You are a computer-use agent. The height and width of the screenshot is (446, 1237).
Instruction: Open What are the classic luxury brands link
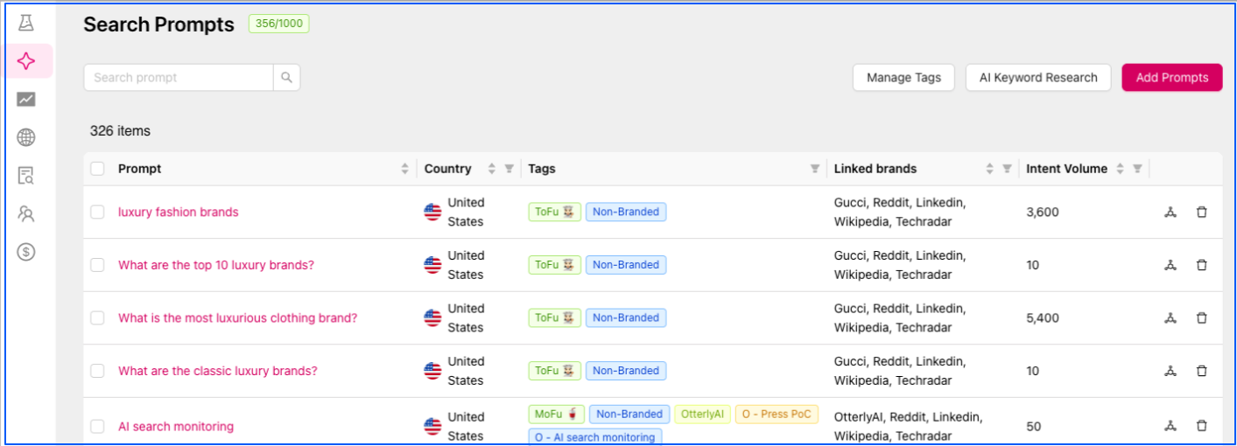217,371
